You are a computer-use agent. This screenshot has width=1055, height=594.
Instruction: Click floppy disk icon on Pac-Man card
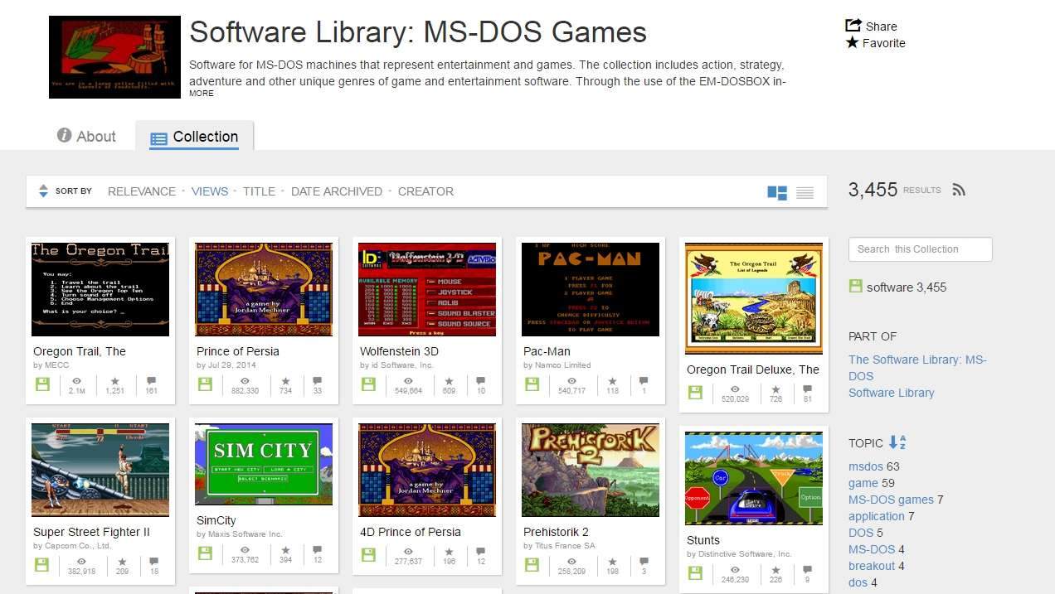tap(532, 384)
